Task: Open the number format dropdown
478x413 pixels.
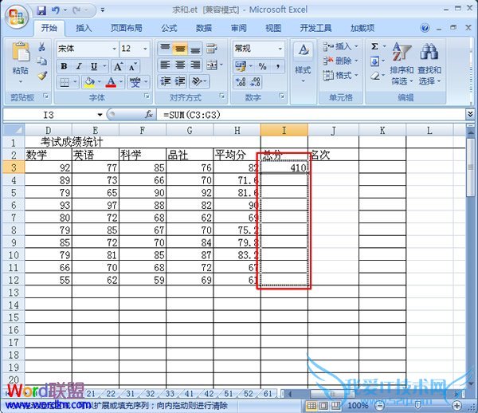Action: point(280,49)
